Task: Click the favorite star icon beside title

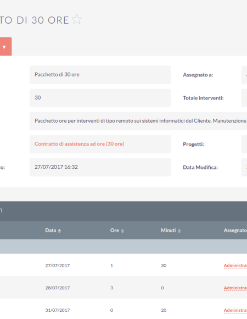Action: [x=77, y=19]
